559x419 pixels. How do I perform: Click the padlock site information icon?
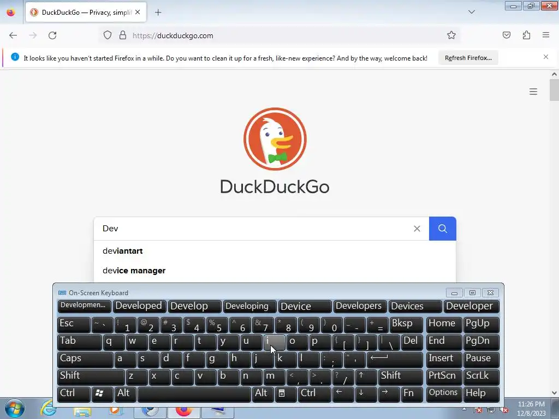click(123, 35)
